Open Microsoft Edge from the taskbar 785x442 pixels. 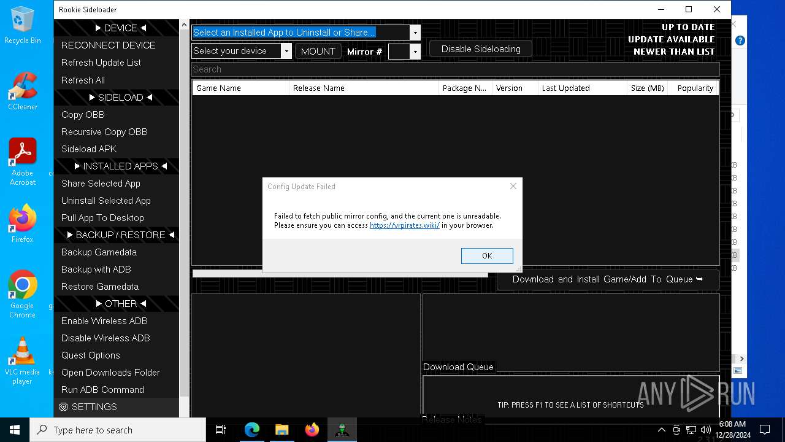click(x=252, y=430)
